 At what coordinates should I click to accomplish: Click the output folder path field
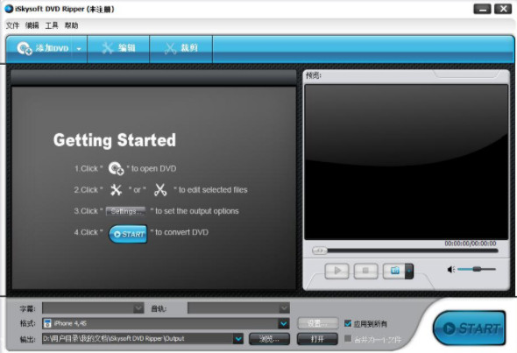[x=138, y=338]
